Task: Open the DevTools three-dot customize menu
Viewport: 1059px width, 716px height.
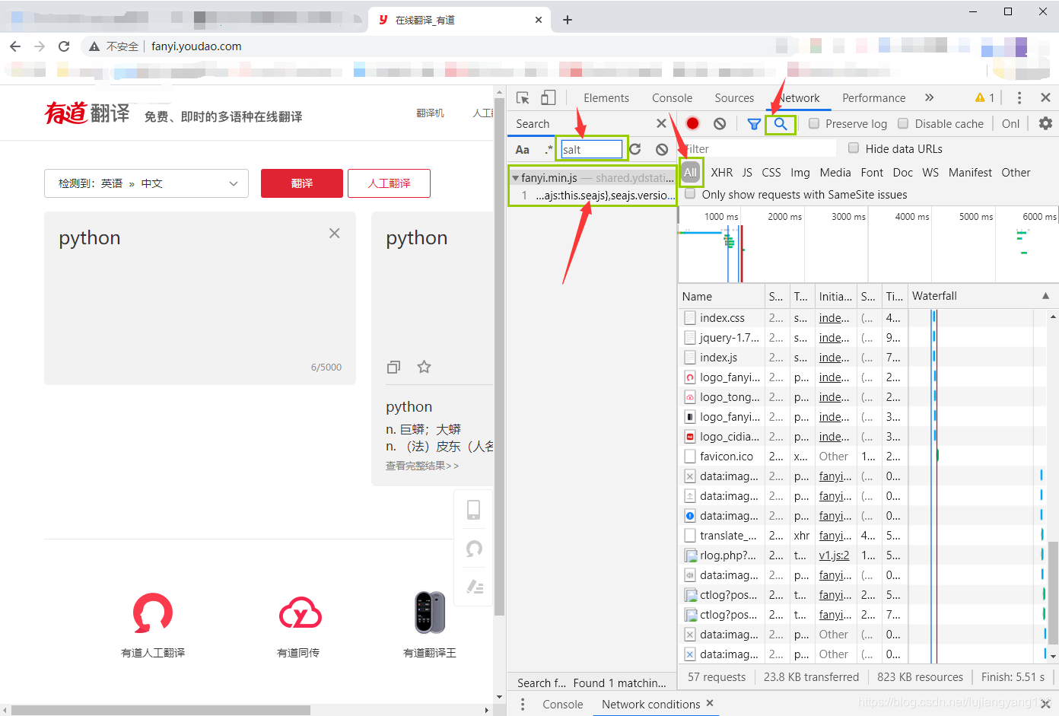Action: [1019, 97]
